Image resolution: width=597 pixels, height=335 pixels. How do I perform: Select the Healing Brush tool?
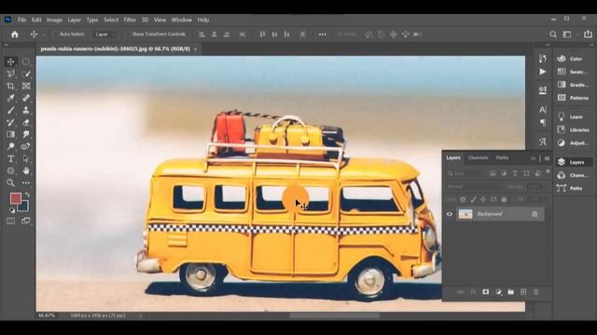click(x=26, y=98)
